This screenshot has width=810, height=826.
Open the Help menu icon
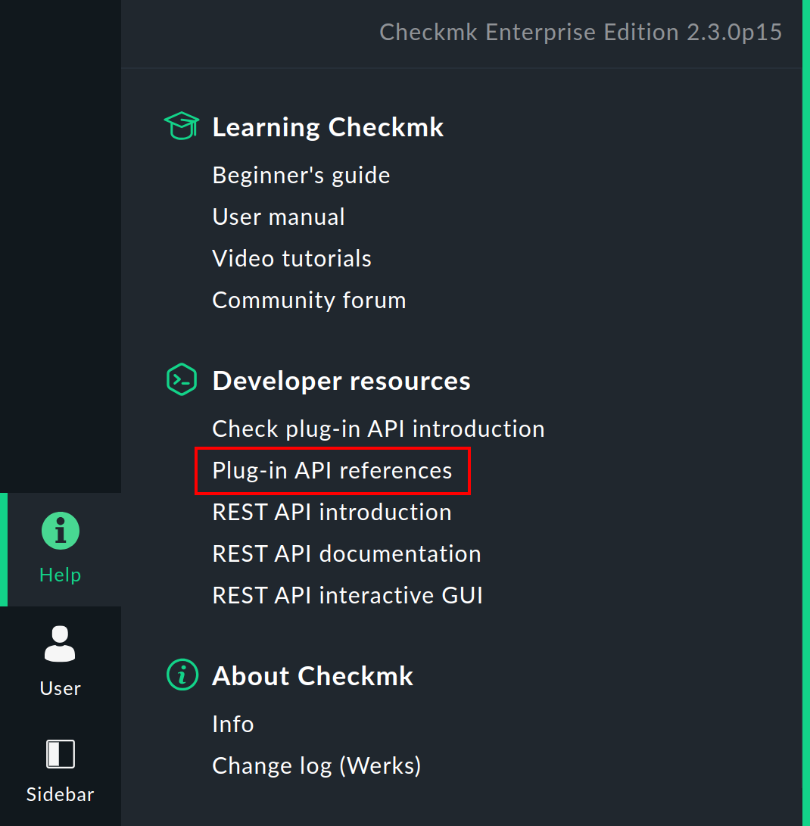[61, 531]
